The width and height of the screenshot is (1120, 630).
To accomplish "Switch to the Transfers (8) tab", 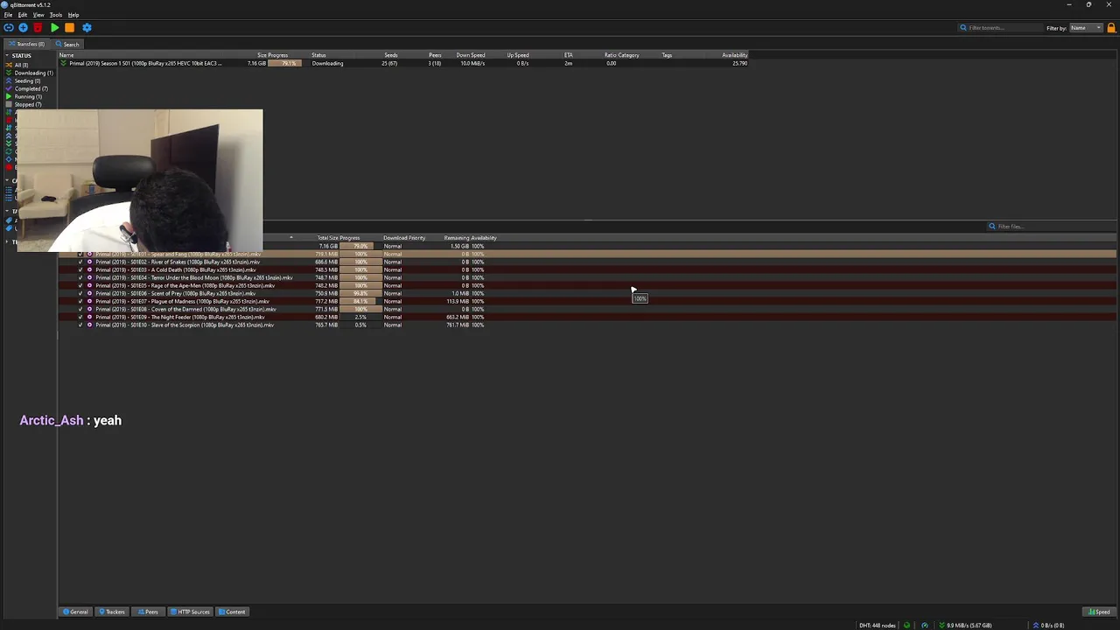I will tap(26, 44).
